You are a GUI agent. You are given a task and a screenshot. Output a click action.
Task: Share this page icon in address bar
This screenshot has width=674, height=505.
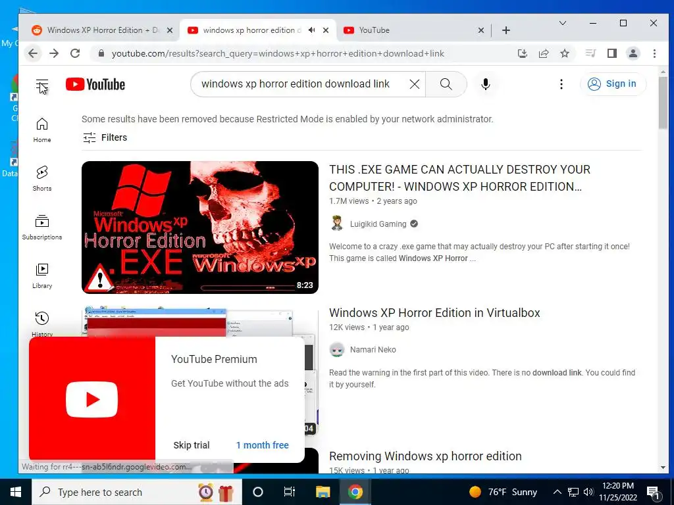pos(544,53)
